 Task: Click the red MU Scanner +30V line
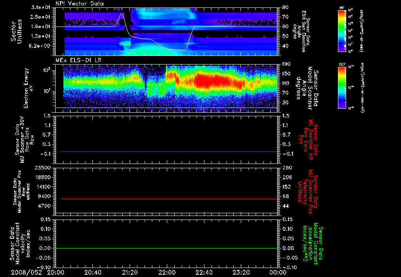click(x=169, y=151)
